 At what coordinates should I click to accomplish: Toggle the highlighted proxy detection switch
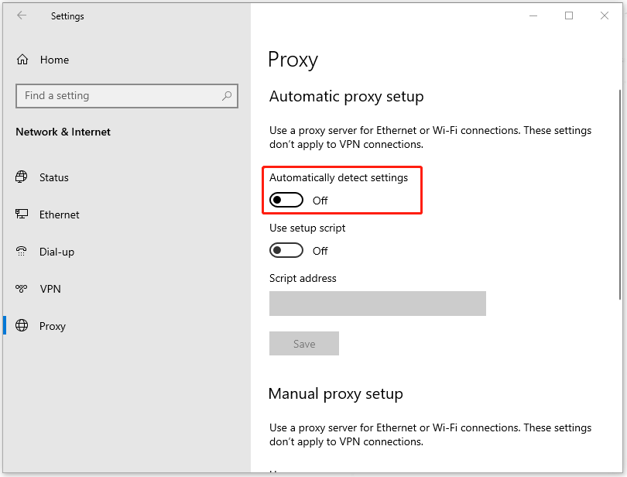(x=286, y=200)
